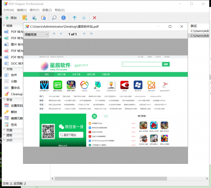Open the 帮助(X) menu
This screenshot has width=211, height=188.
60,10
